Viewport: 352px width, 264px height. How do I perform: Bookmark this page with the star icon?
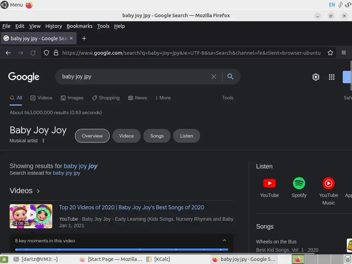[x=330, y=53]
